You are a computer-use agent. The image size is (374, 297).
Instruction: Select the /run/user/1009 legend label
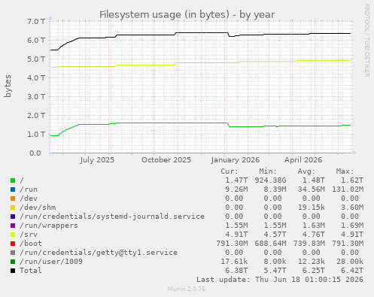coord(51,262)
